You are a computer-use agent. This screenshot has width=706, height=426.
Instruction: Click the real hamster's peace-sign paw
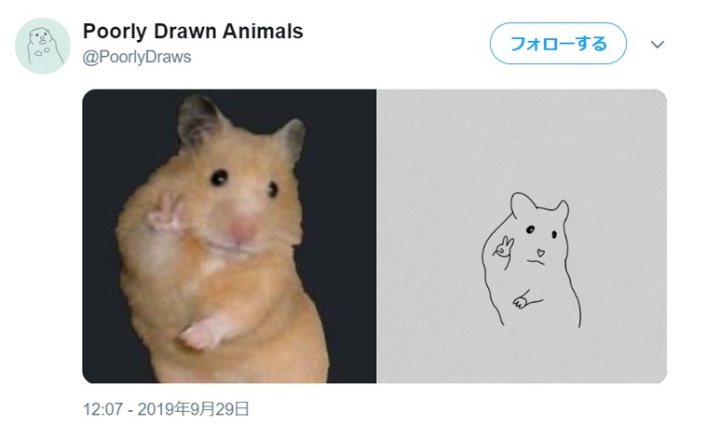pyautogui.click(x=165, y=213)
